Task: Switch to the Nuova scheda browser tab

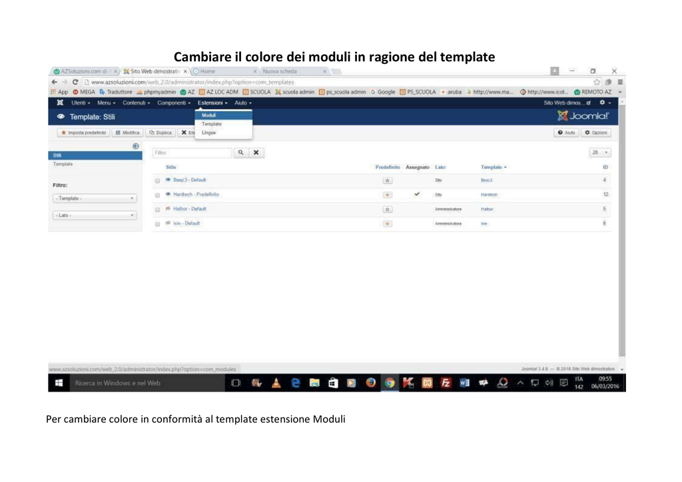Action: coord(294,71)
